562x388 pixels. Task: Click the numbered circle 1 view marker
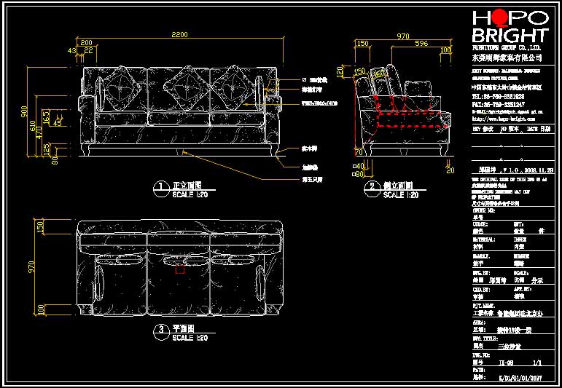tap(161, 189)
